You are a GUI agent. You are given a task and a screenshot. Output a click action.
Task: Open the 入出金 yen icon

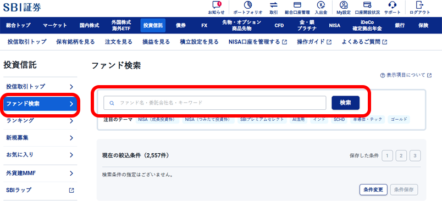[x=321, y=5]
